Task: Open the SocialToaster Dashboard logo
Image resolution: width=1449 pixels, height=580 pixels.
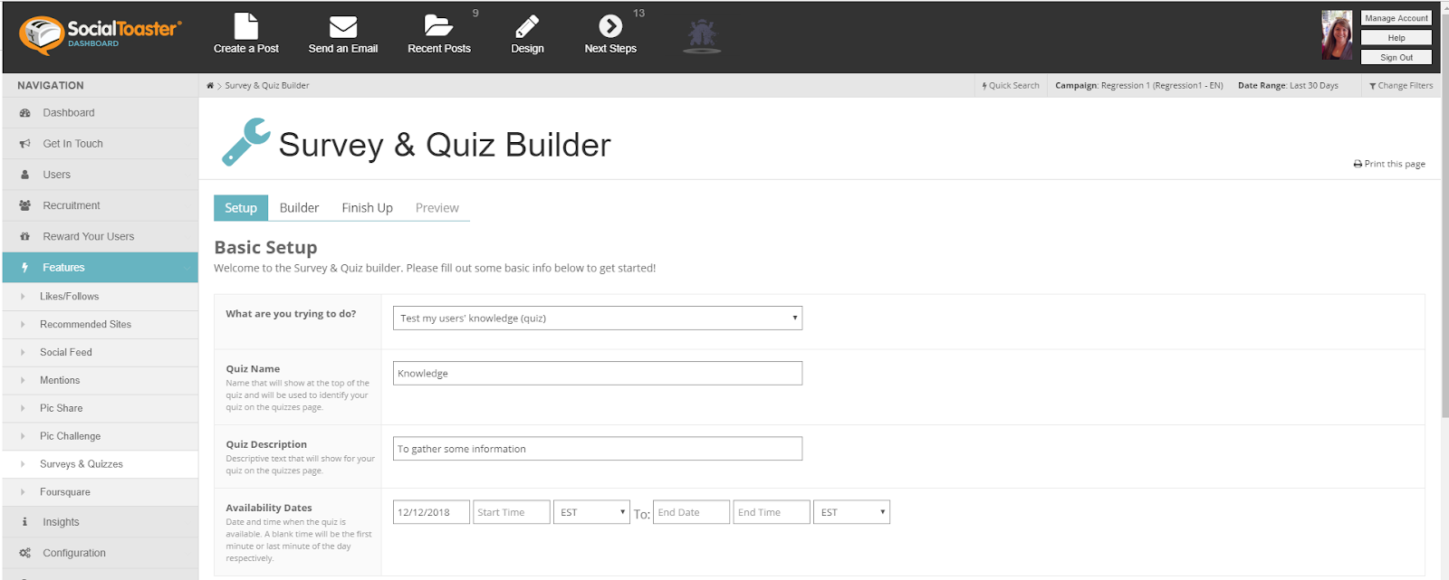Action: pos(100,36)
